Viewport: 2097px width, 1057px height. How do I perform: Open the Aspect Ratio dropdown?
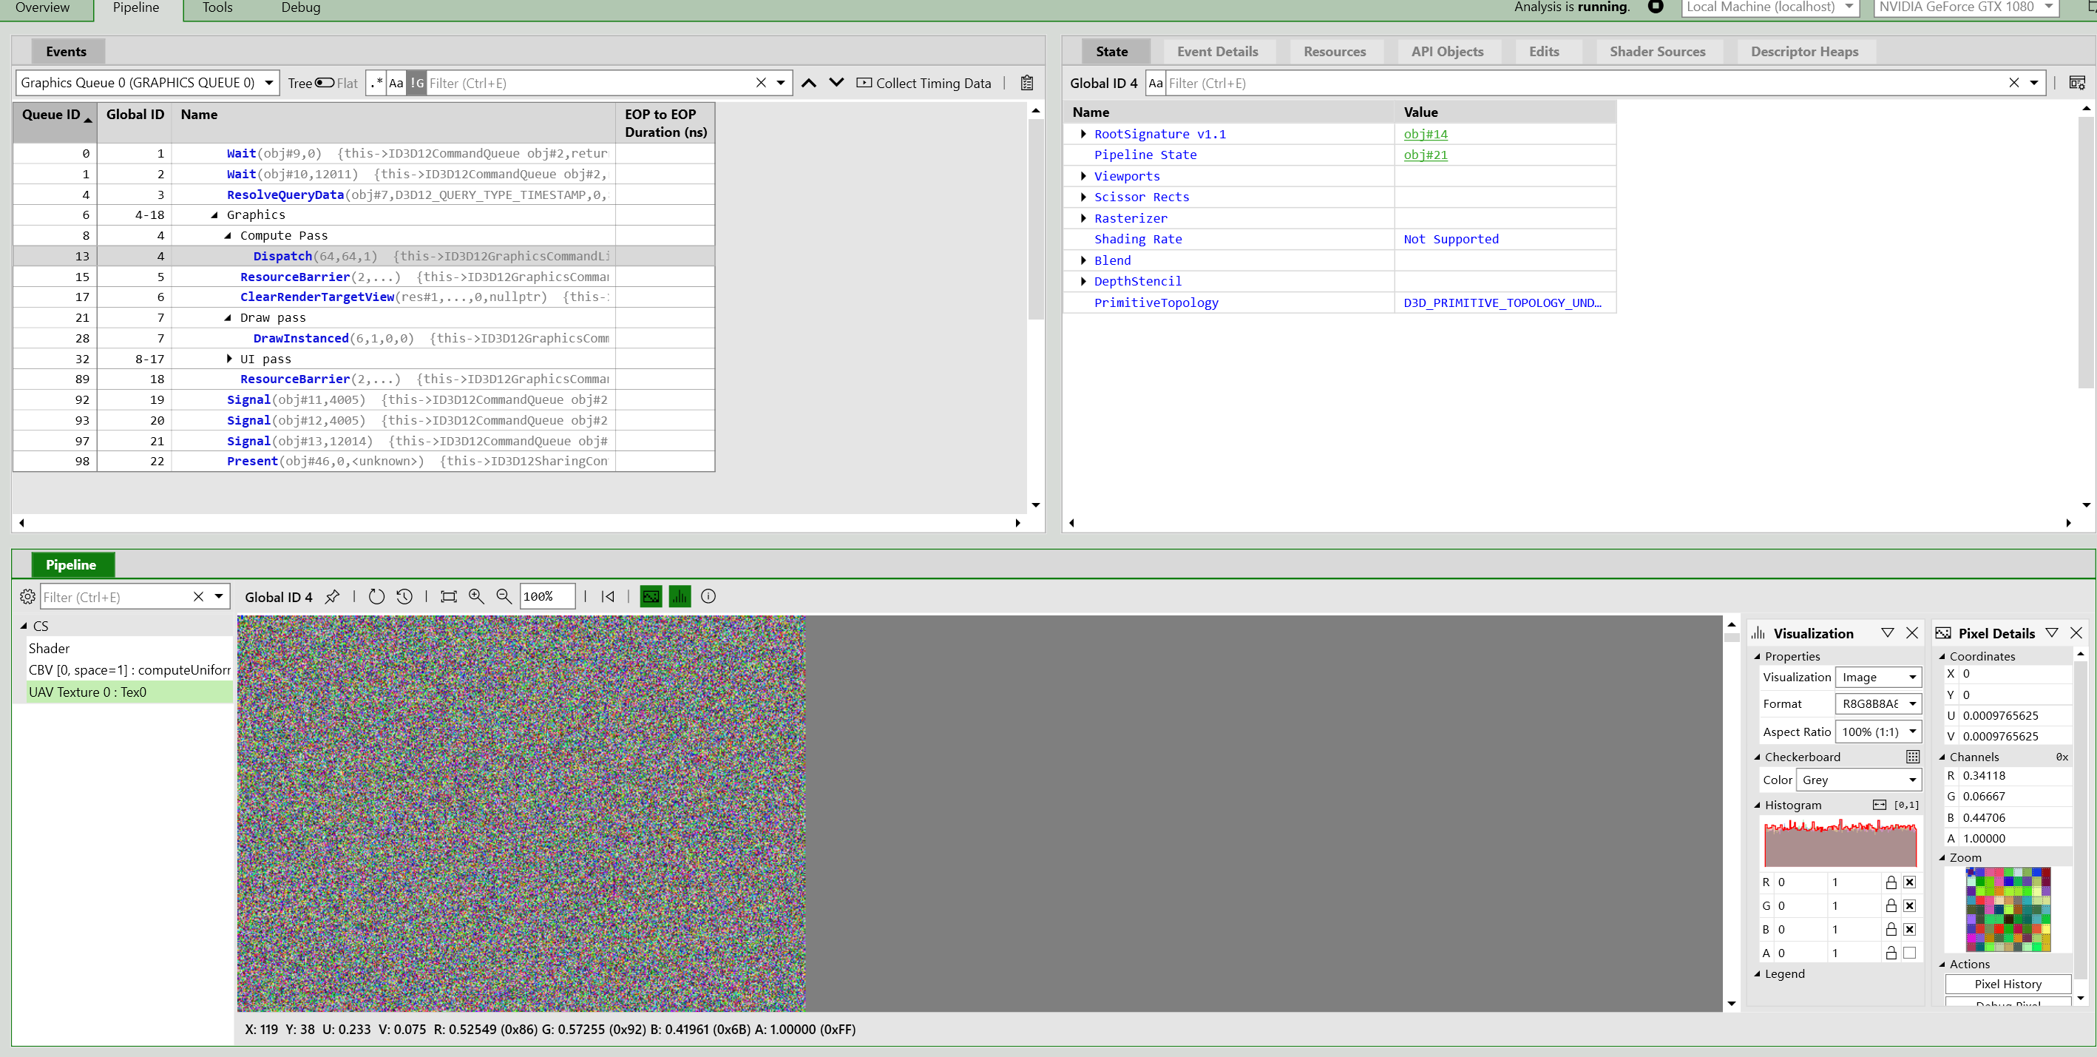[1878, 732]
